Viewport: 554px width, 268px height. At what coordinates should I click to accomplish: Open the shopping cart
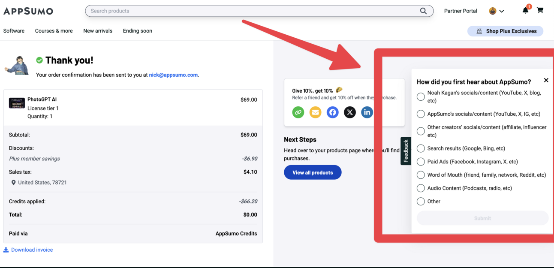tap(540, 10)
